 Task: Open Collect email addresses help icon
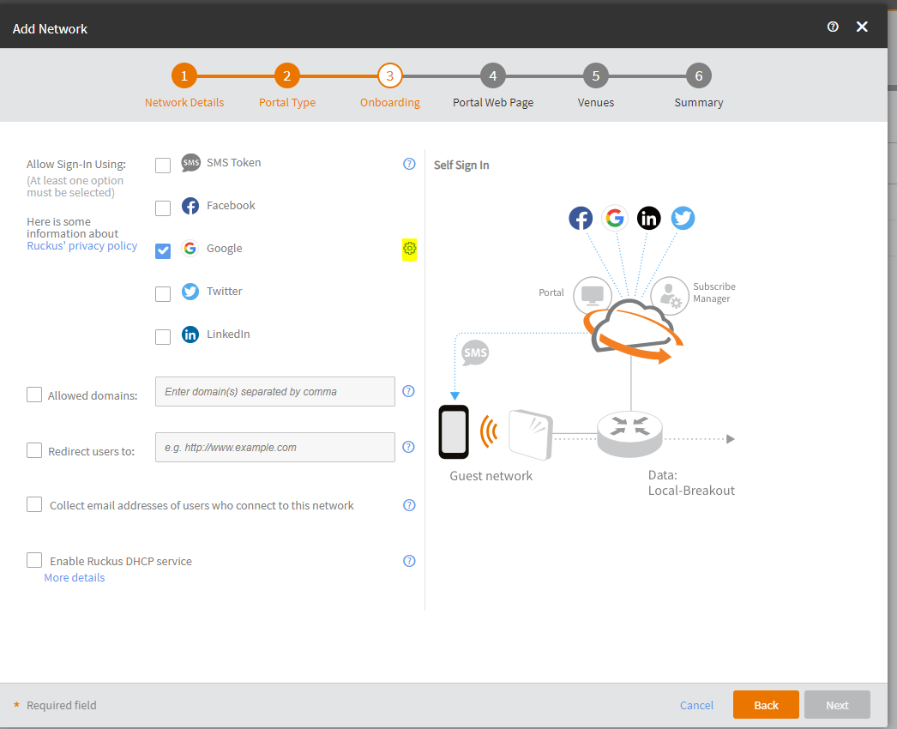point(409,504)
